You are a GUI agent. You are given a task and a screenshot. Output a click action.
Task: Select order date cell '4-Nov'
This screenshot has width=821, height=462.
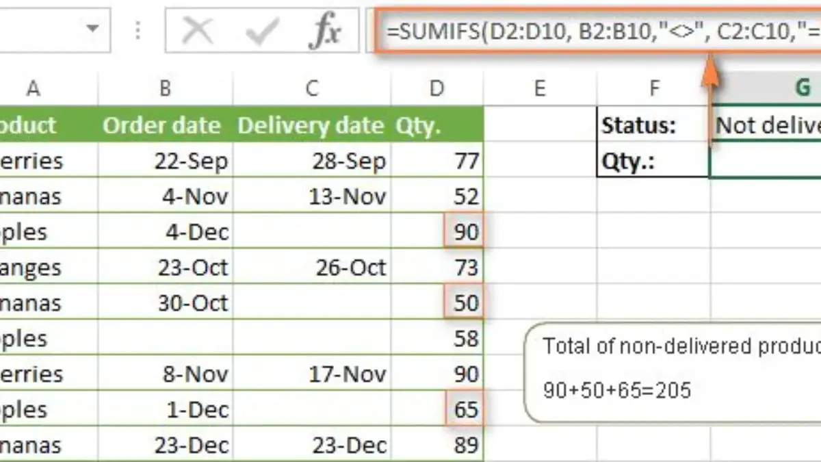[x=165, y=196]
